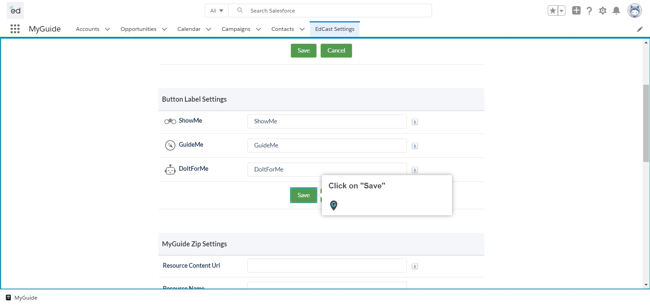Click the DoItForMe robot icon
The image size is (650, 306).
(x=170, y=169)
